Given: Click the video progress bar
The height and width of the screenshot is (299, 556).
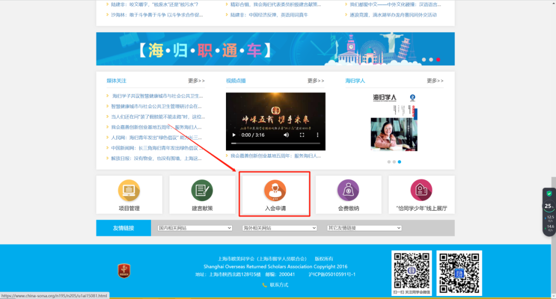Looking at the screenshot, I should [x=275, y=143].
